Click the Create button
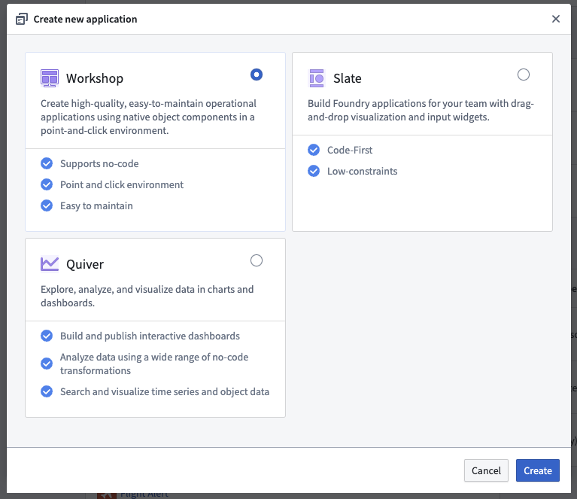577x499 pixels. click(538, 470)
